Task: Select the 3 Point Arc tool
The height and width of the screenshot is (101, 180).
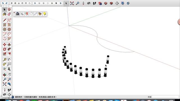Action: click(x=4, y=39)
